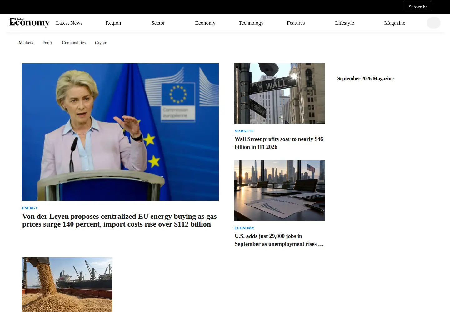
Task: Click the September 2026 Magazine heading
Action: click(x=366, y=79)
